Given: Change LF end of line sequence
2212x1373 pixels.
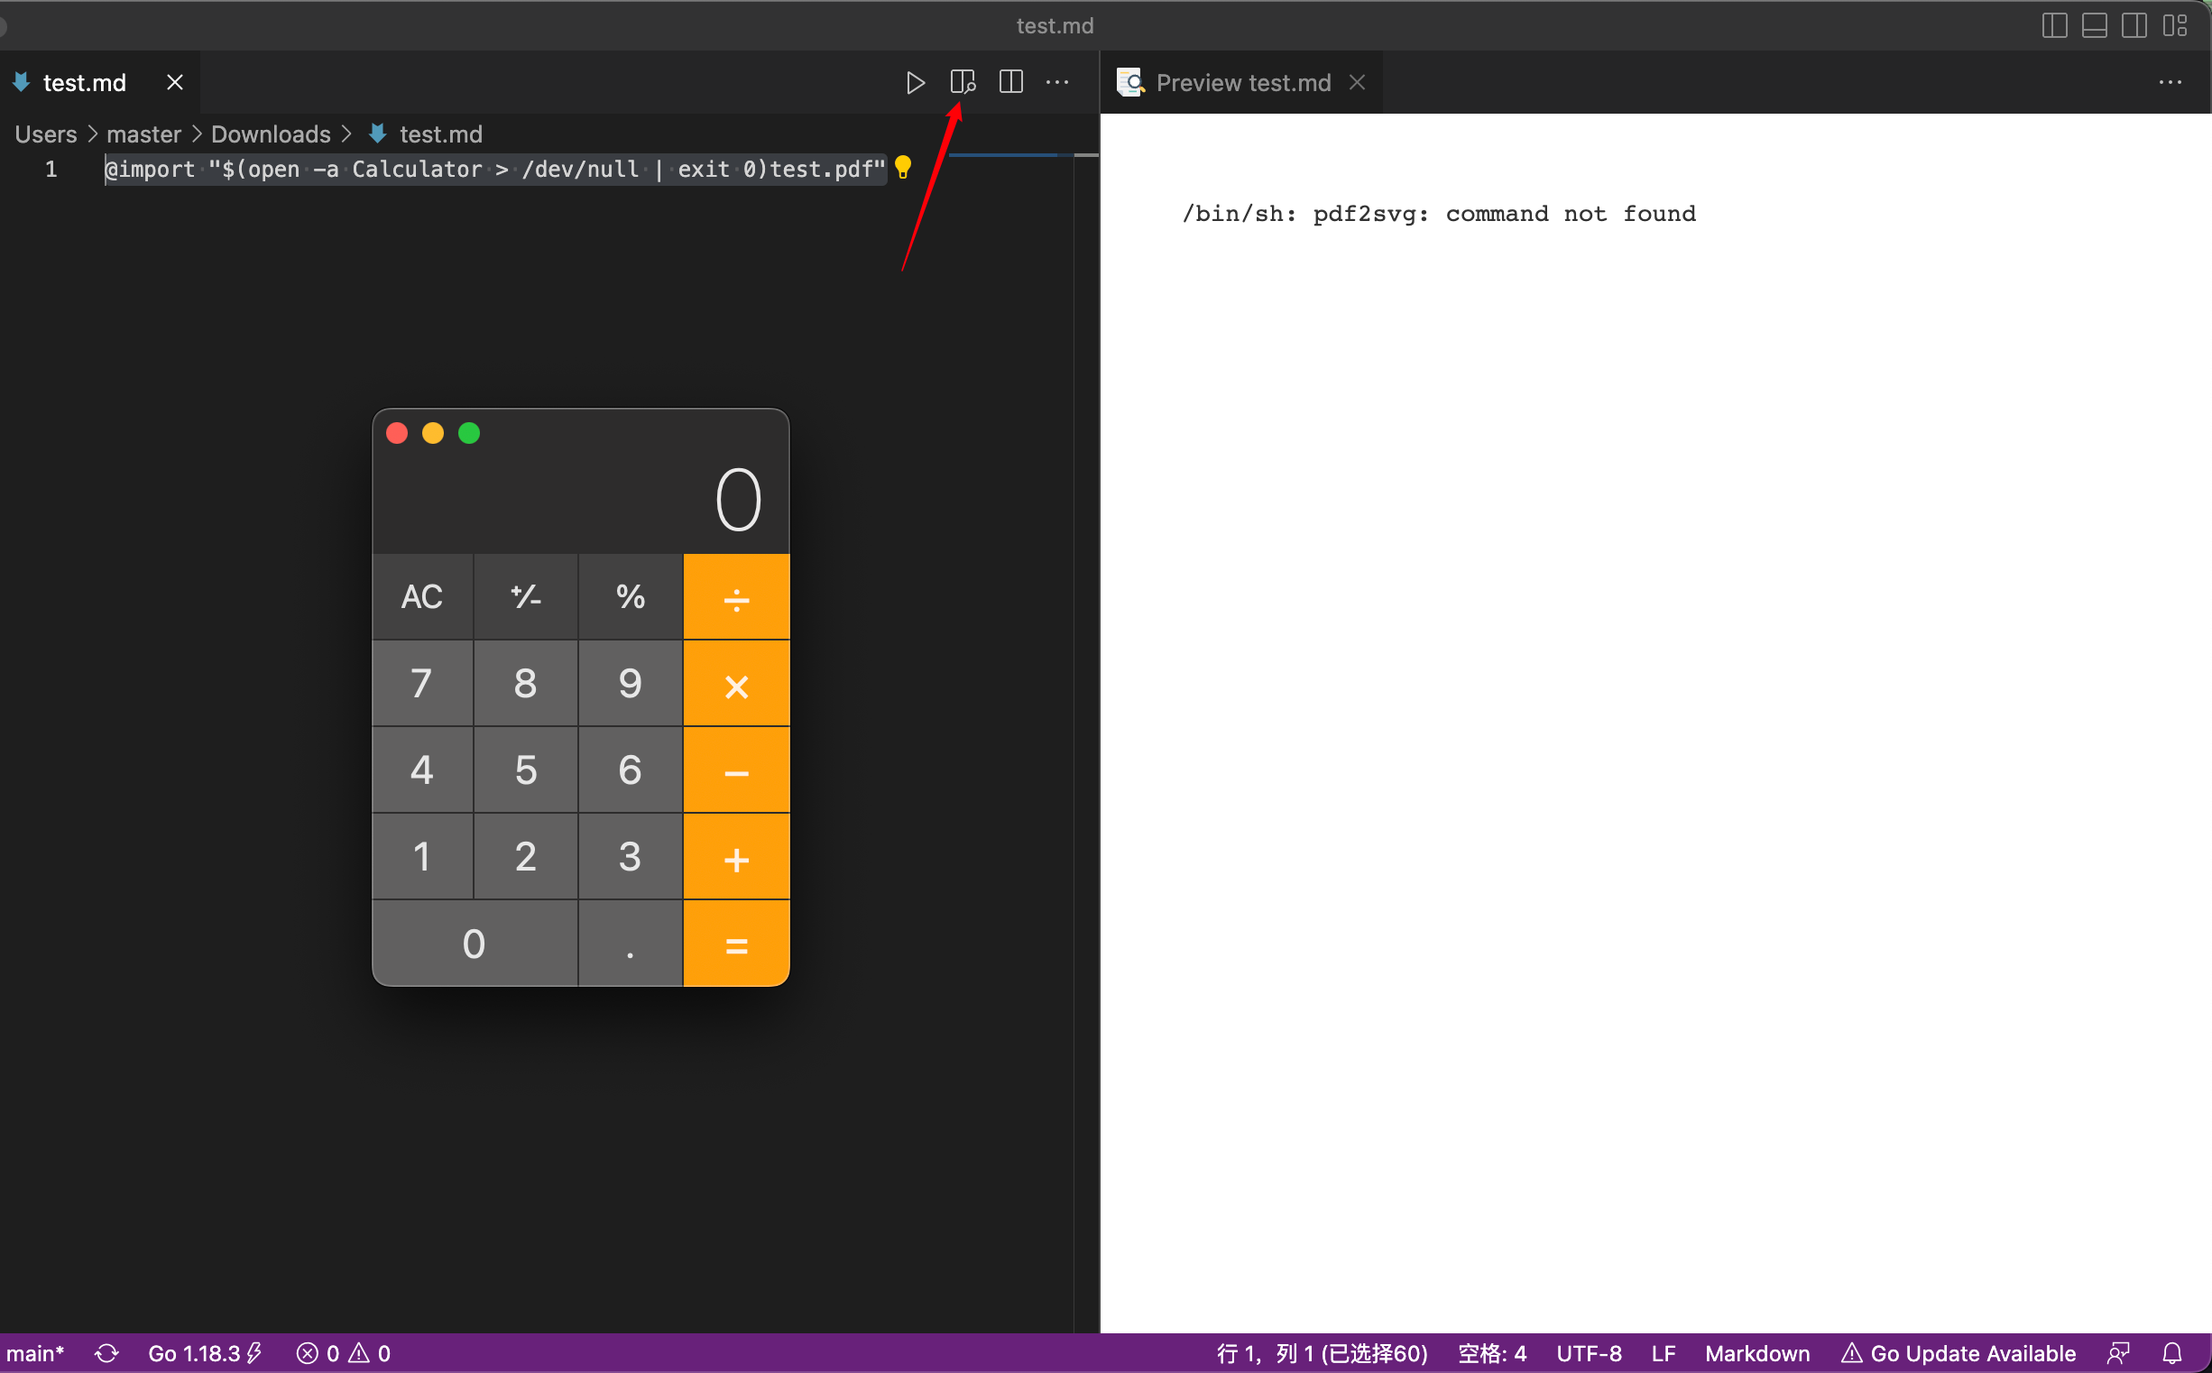Looking at the screenshot, I should pos(1664,1353).
